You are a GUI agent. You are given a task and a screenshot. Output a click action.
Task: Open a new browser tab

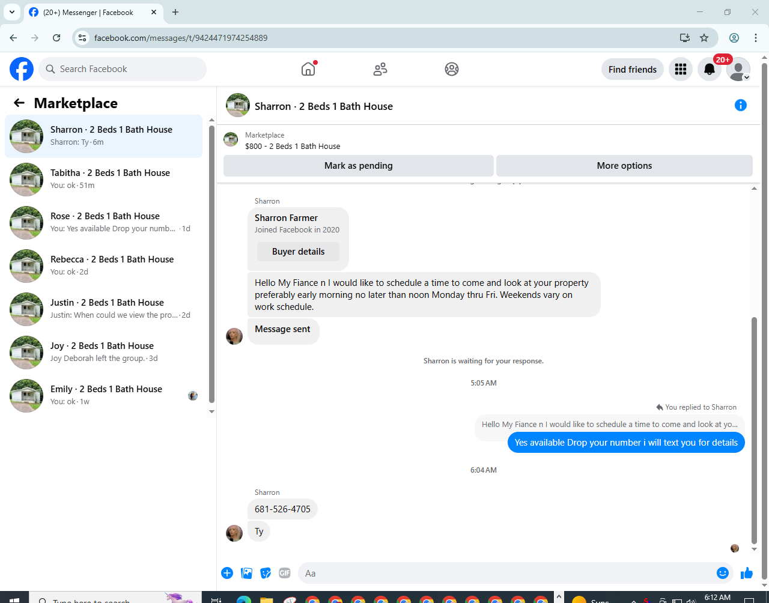pyautogui.click(x=175, y=12)
